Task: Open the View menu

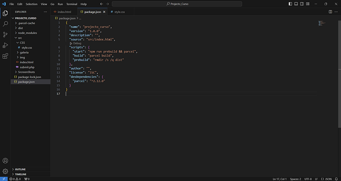Action: (44, 4)
